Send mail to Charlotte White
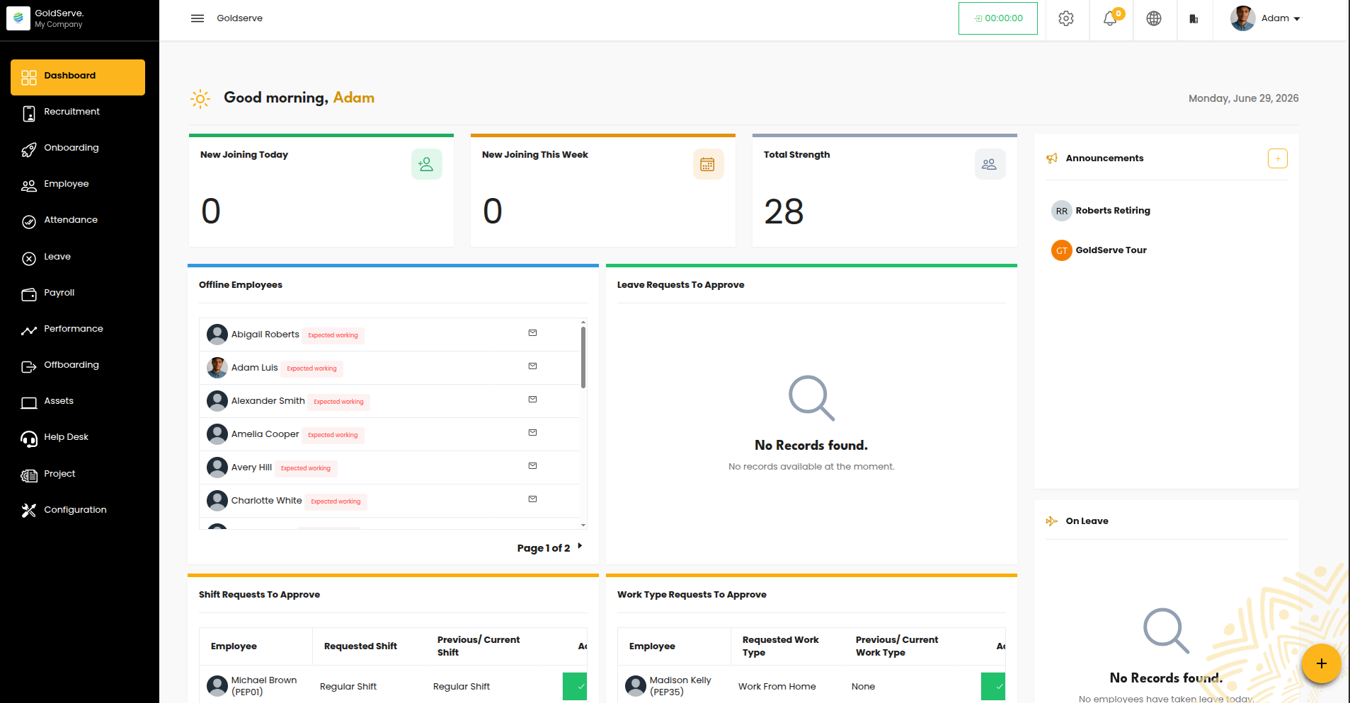This screenshot has width=1350, height=703. 532,499
